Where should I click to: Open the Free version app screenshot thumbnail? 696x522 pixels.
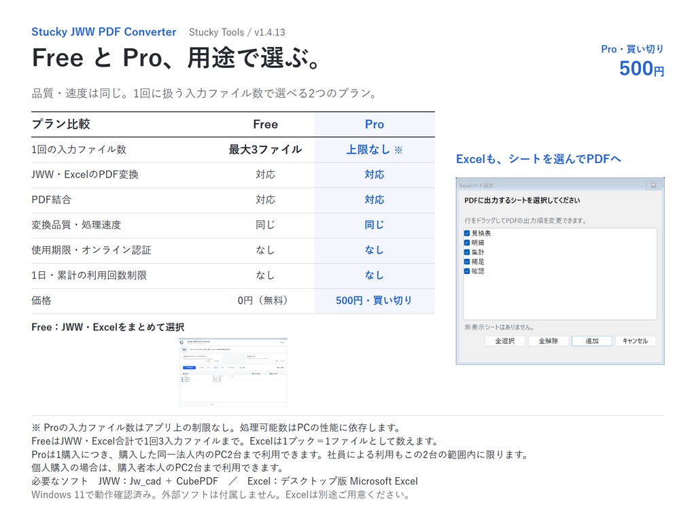coord(233,372)
